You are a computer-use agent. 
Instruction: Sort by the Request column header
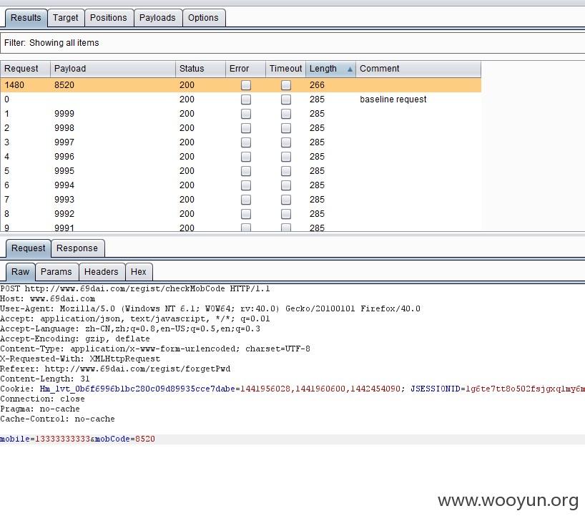[25, 69]
